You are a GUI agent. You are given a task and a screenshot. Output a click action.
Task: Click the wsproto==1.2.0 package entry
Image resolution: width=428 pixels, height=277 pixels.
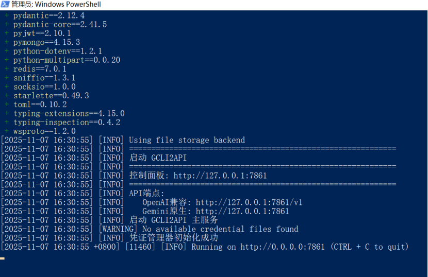tap(44, 131)
